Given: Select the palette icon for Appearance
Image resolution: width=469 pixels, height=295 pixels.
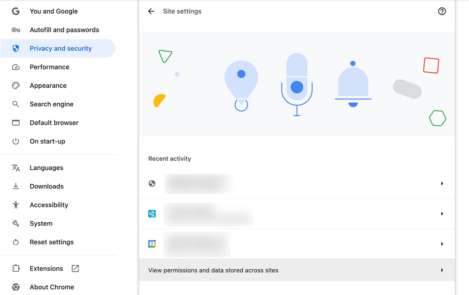Looking at the screenshot, I should point(15,85).
